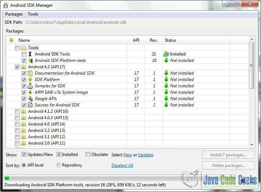Click the wrench icon beside Android SDK Tools

click(30, 54)
